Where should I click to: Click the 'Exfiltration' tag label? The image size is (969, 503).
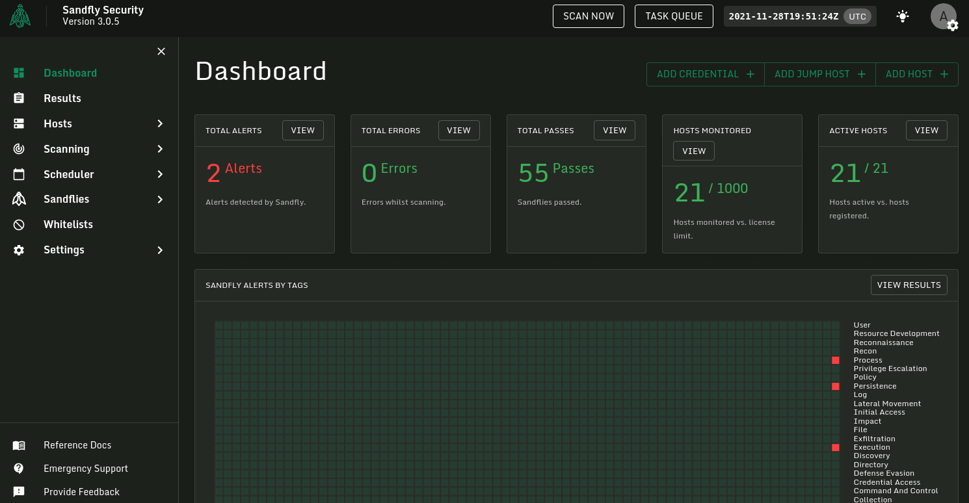[875, 439]
